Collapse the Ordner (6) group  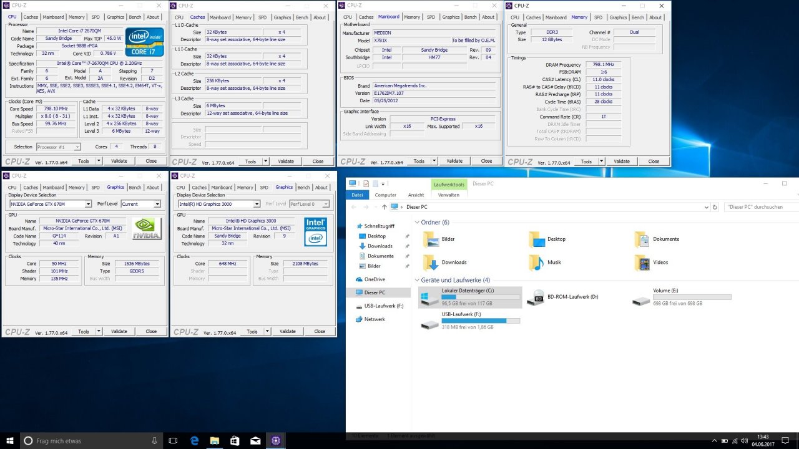417,223
